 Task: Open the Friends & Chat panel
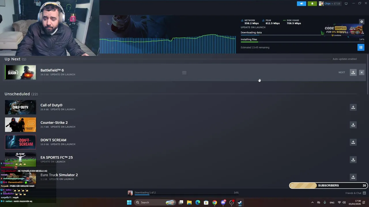point(355,193)
